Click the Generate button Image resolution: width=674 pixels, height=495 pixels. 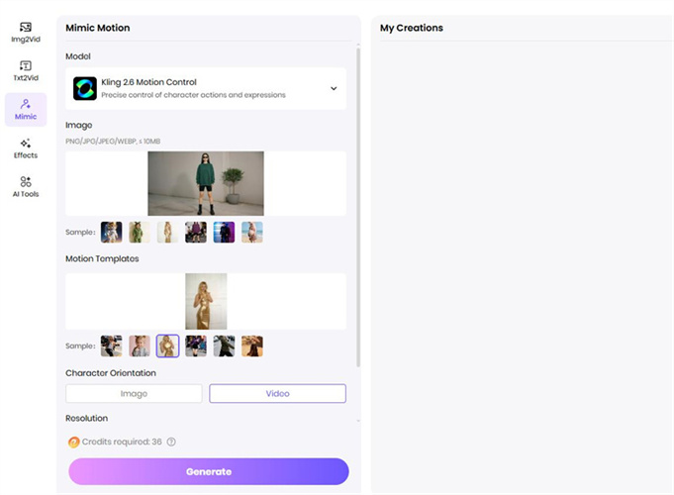coord(209,472)
